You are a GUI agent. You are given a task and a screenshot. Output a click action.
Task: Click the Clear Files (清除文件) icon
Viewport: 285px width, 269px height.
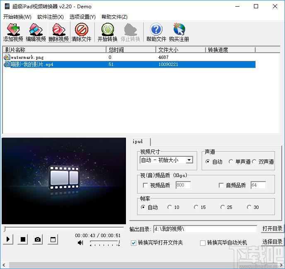coord(81,32)
